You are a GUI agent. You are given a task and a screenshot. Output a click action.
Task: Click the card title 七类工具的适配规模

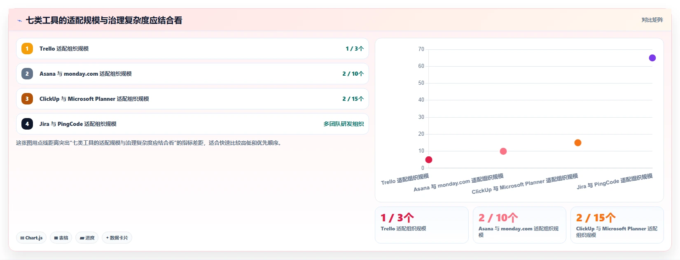coord(104,20)
